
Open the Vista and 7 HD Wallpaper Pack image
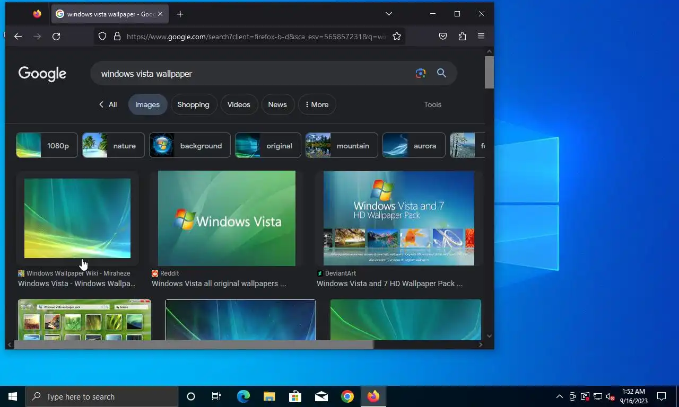tap(399, 218)
